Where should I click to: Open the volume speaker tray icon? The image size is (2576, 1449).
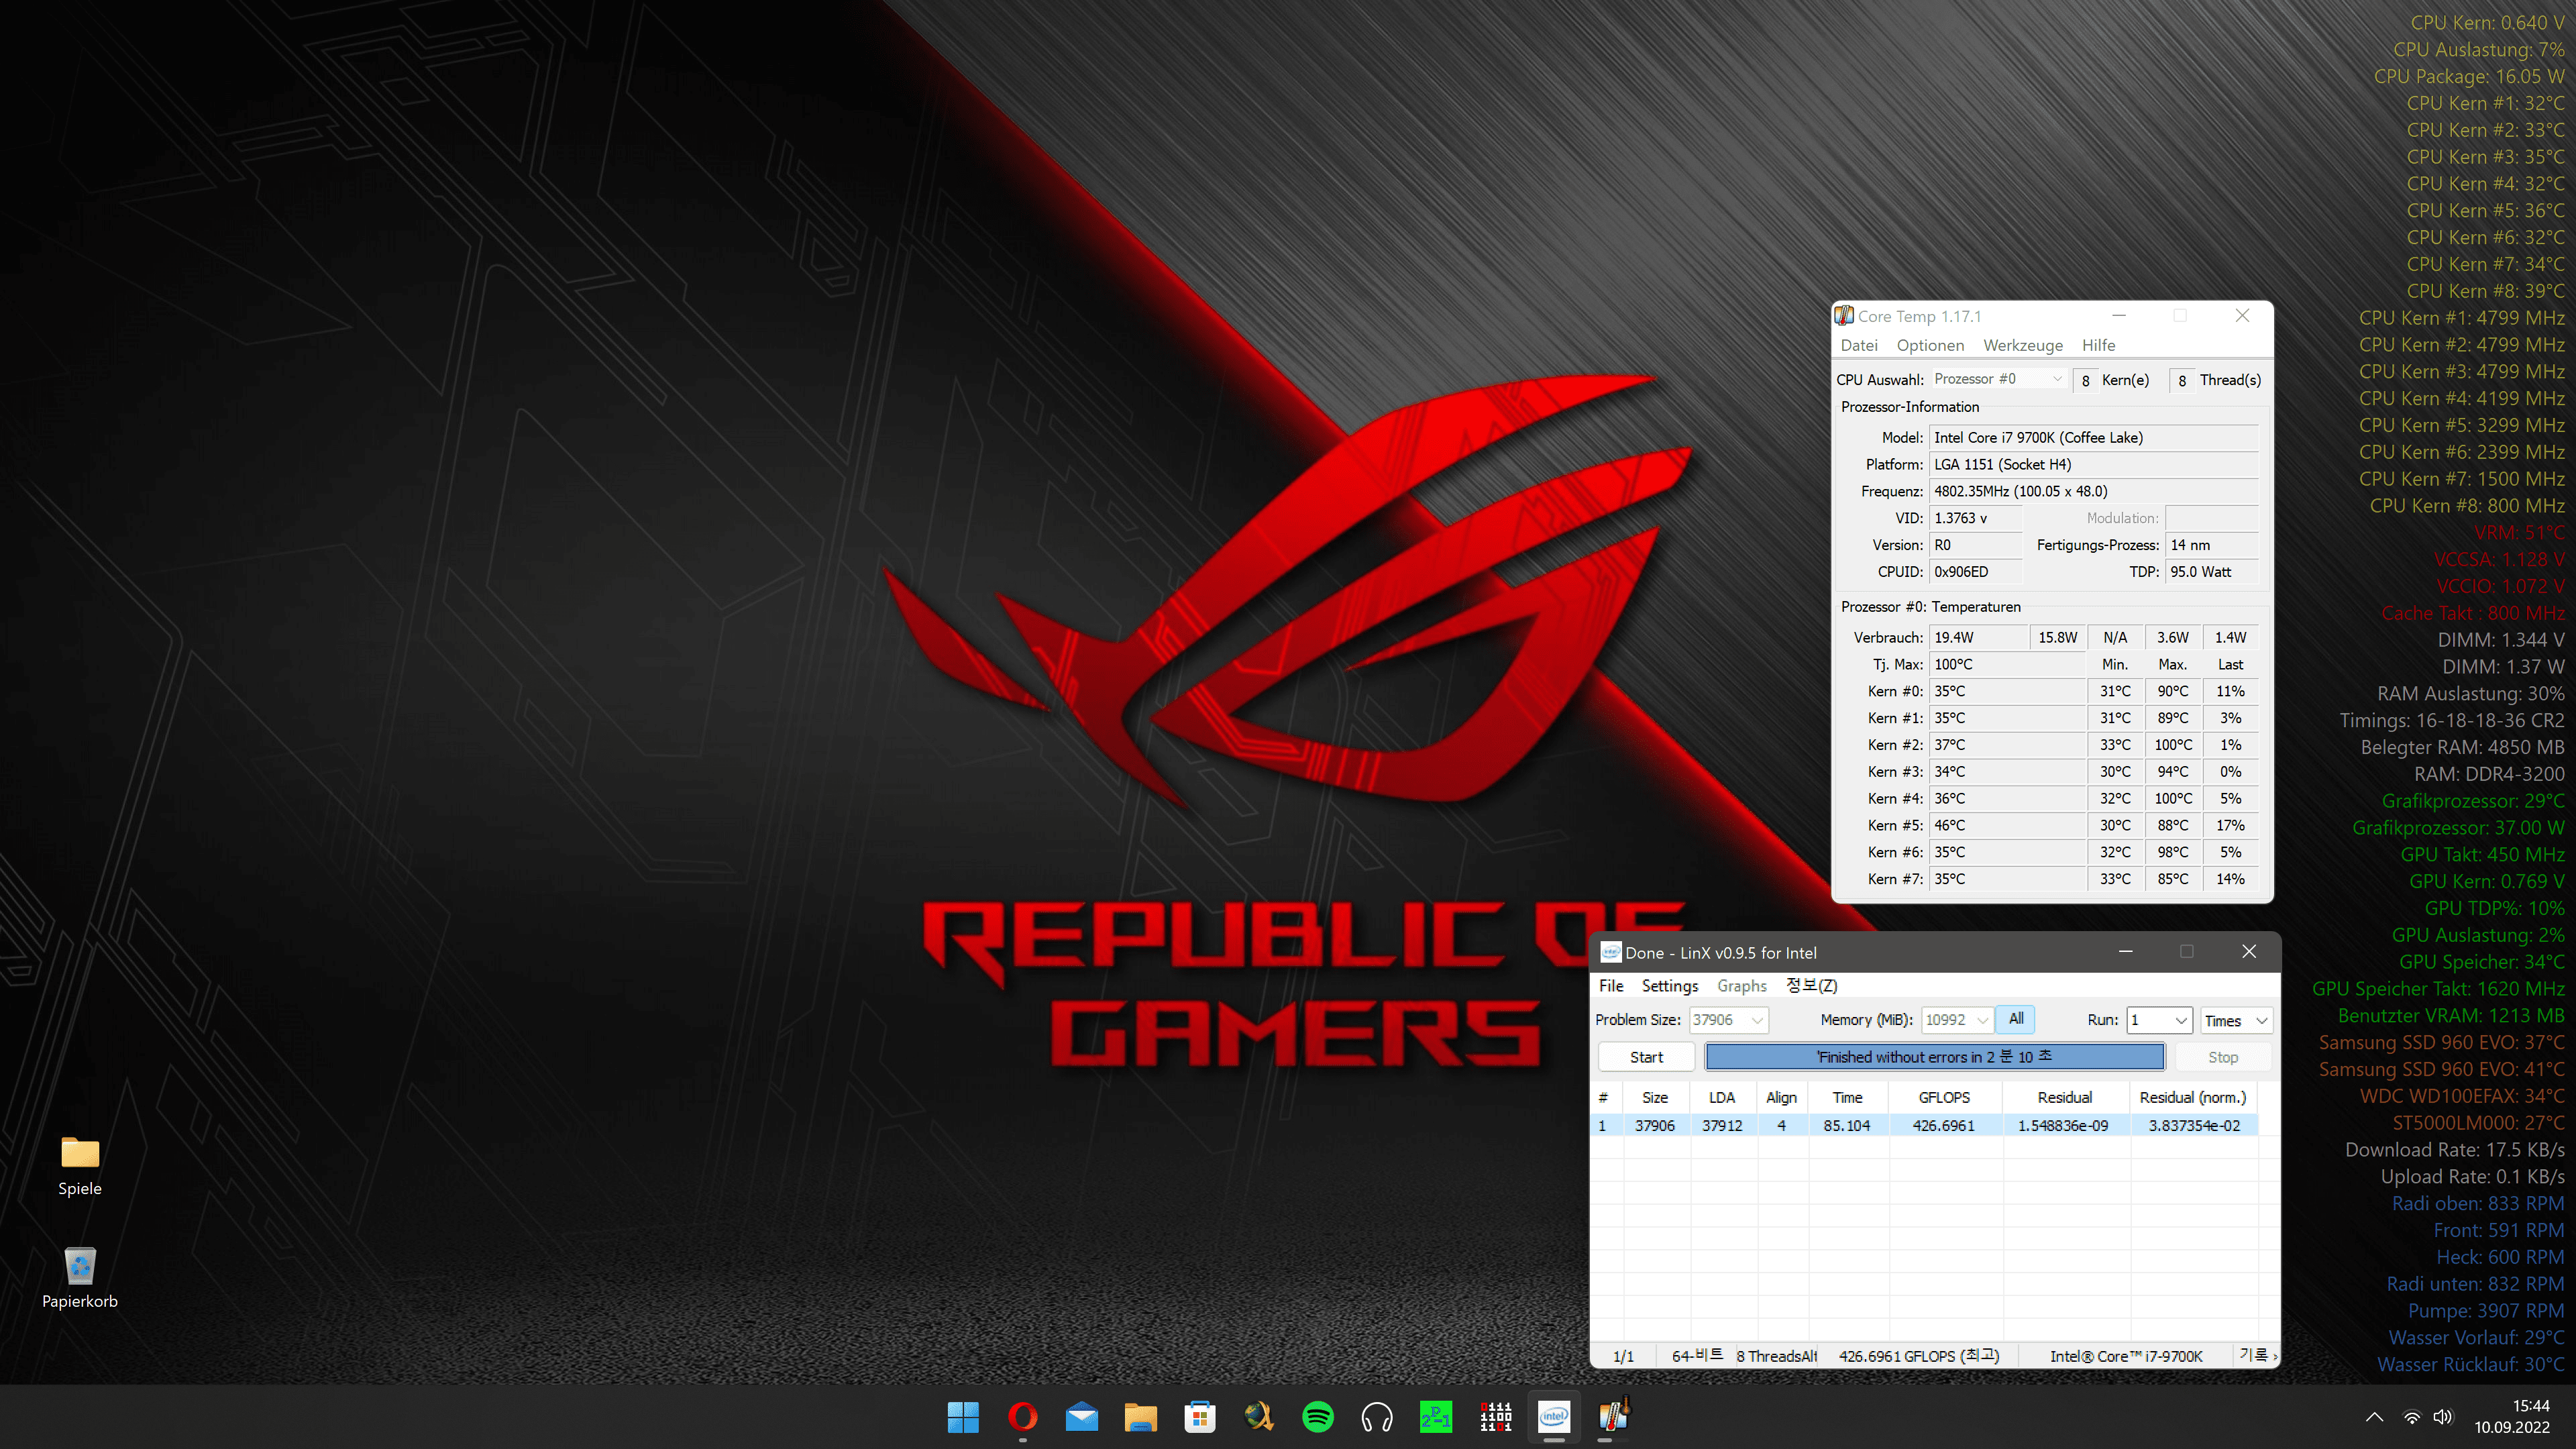pos(2443,1417)
